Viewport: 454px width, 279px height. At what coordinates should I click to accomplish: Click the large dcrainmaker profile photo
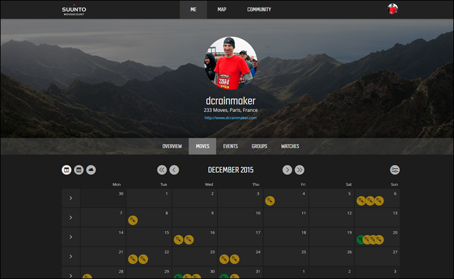click(x=231, y=63)
